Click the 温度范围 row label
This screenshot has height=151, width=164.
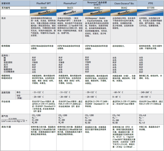[x=6, y=92]
